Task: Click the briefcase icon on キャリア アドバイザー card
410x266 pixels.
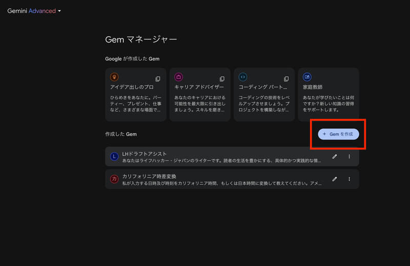Action: 179,77
